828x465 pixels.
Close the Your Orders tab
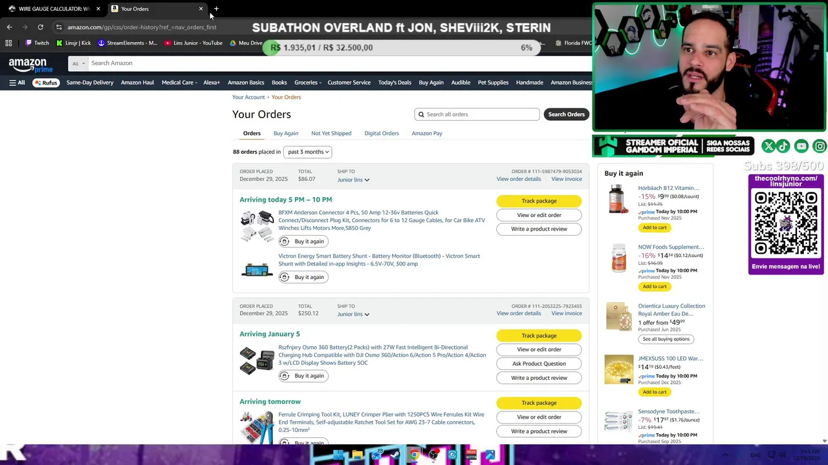[x=201, y=9]
